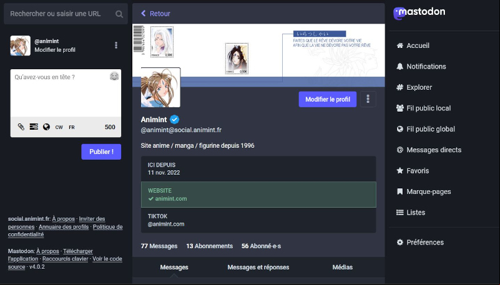Open the 13 Abonnements list
Image resolution: width=500 pixels, height=285 pixels.
pyautogui.click(x=210, y=246)
